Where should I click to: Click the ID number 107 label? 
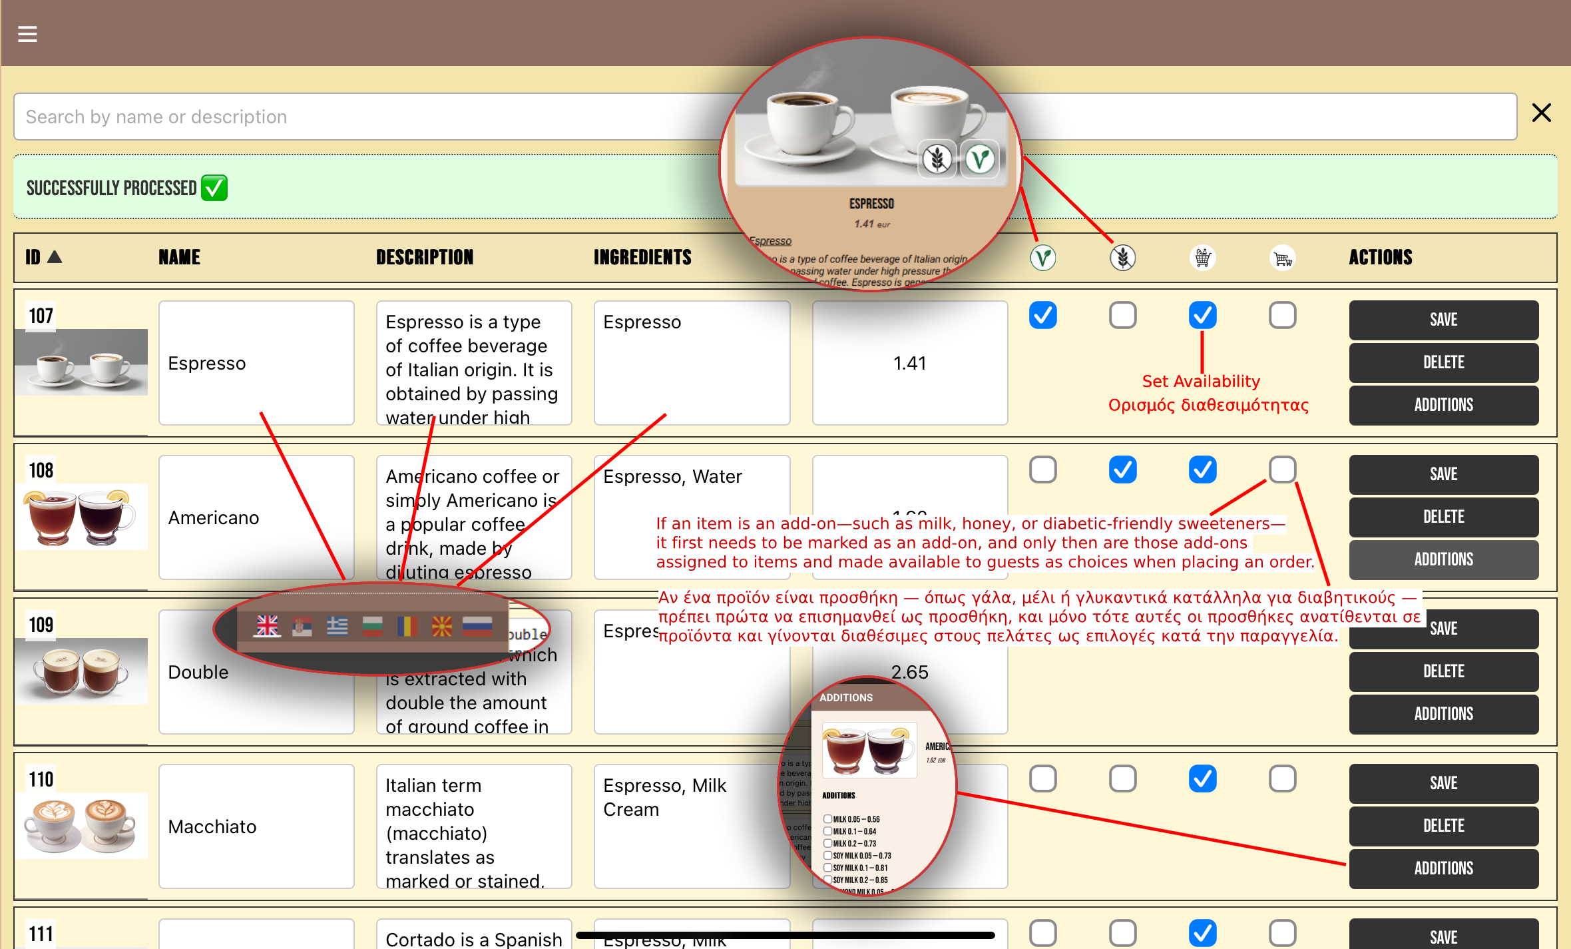(x=41, y=316)
